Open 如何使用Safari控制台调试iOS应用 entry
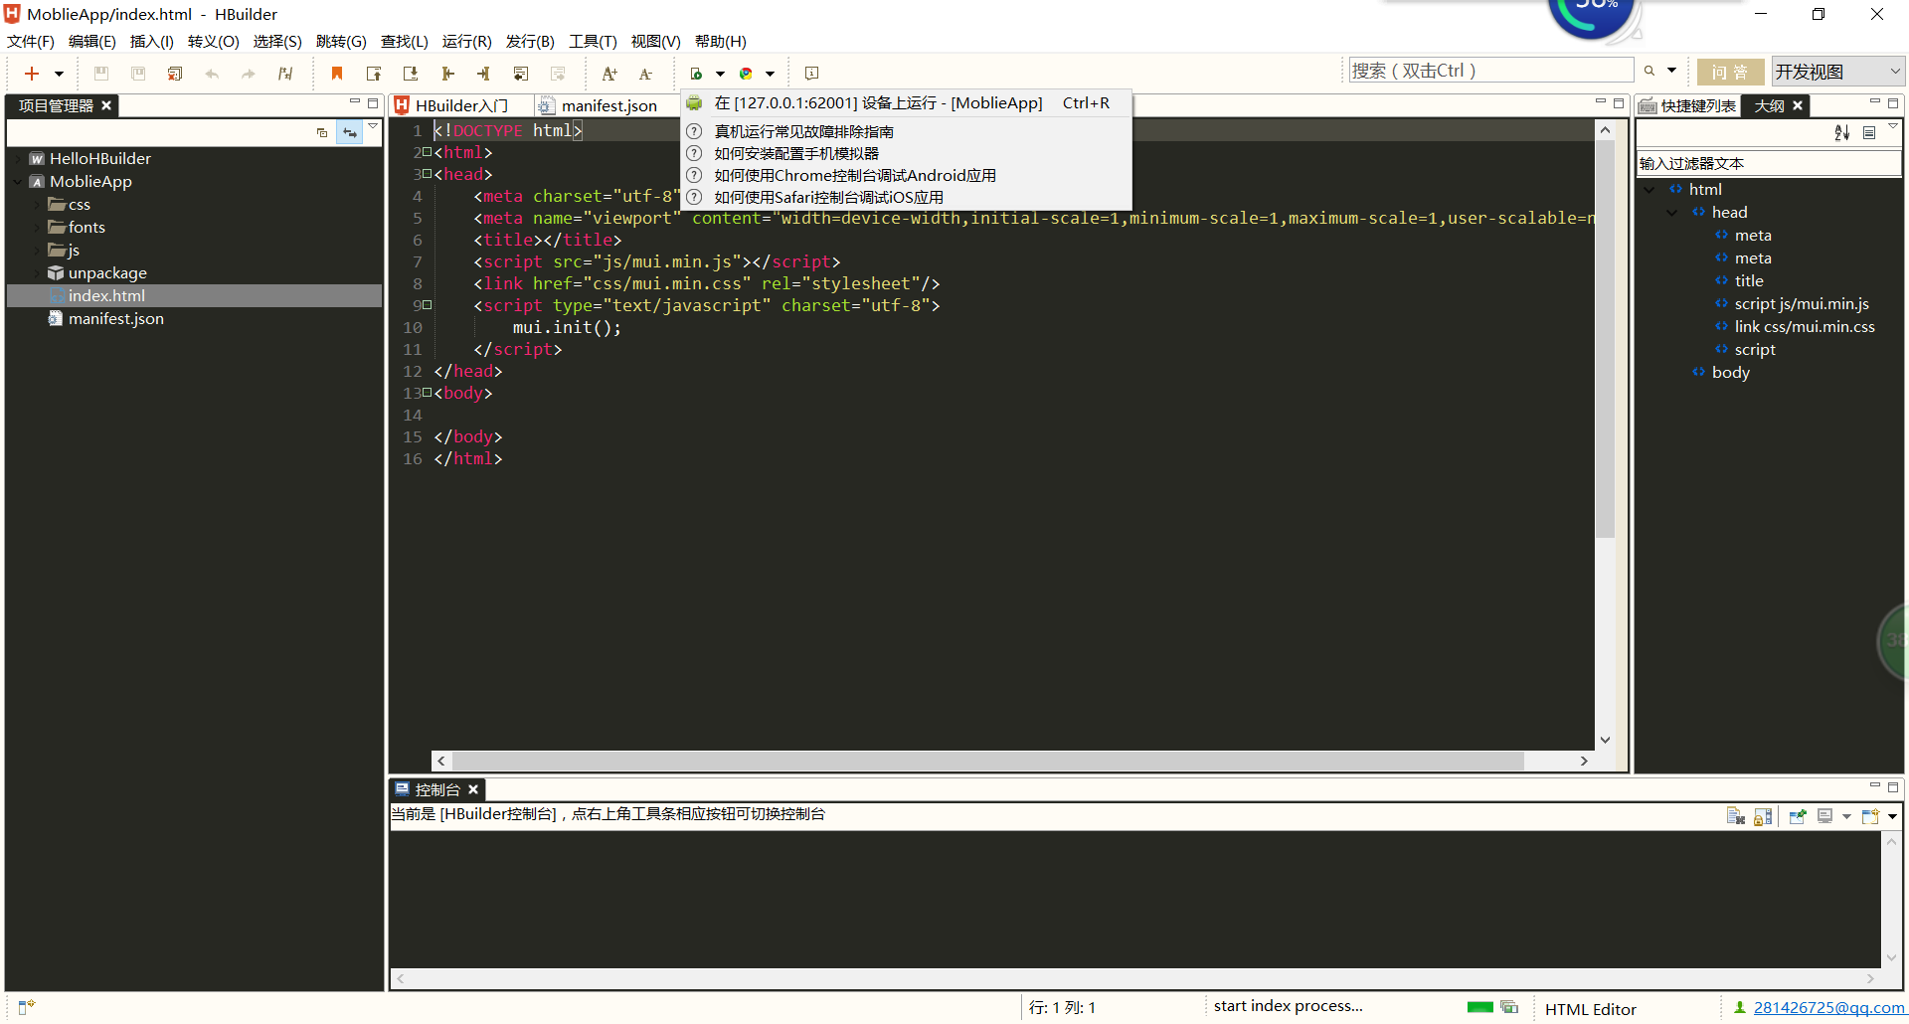The width and height of the screenshot is (1909, 1024). 906,197
